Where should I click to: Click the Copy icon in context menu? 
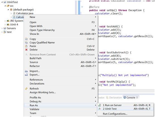(26, 39)
